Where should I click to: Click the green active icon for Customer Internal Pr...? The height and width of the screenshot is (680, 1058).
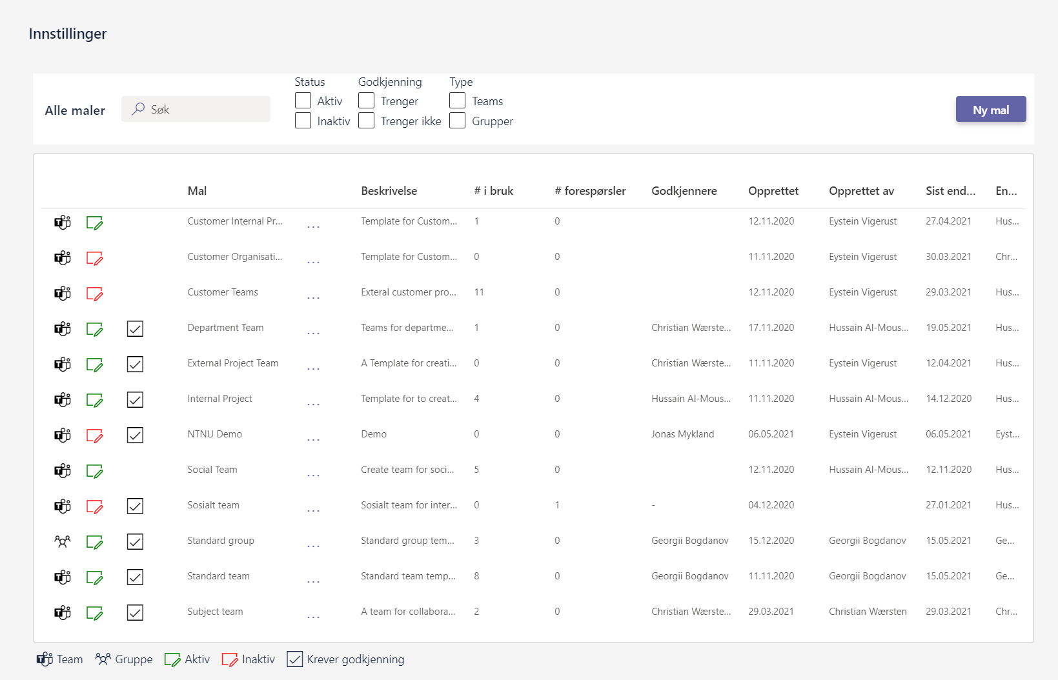95,223
